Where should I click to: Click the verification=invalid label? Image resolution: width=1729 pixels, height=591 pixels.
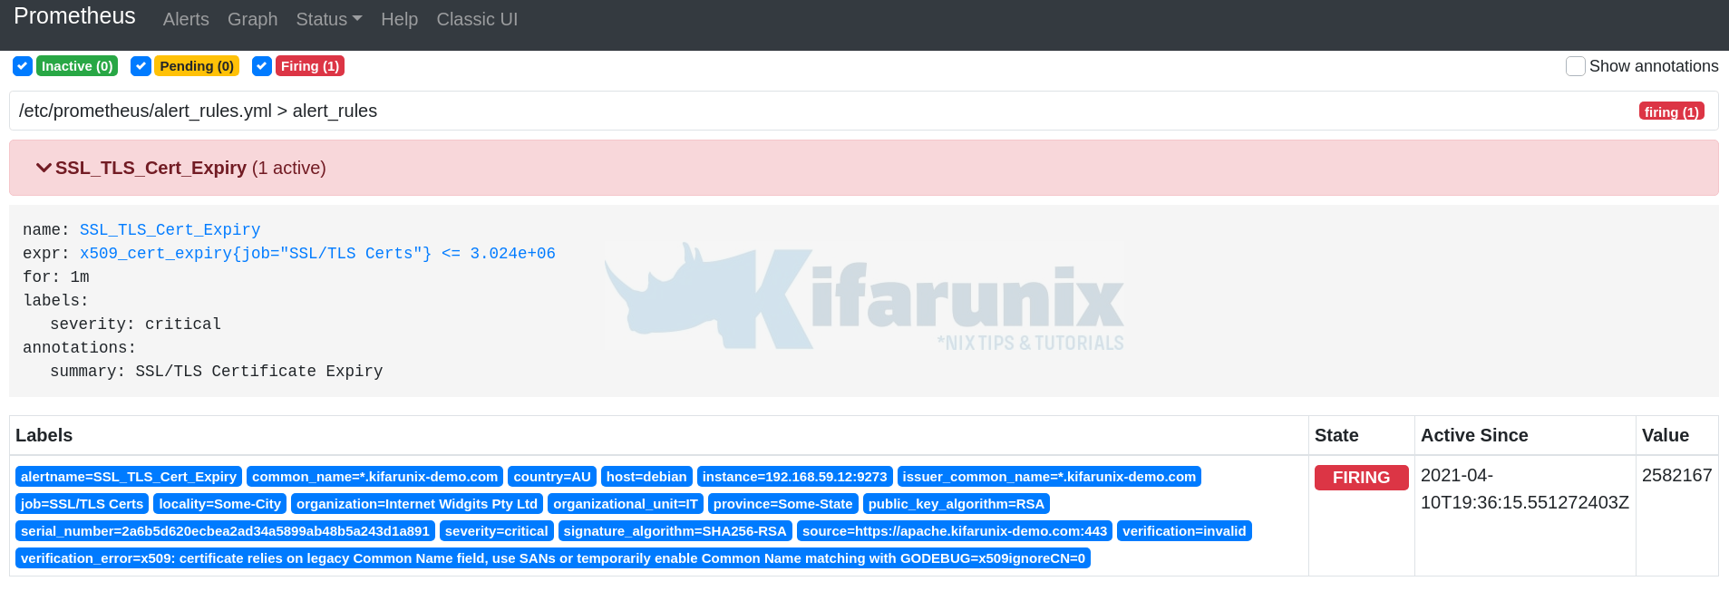1184,531
